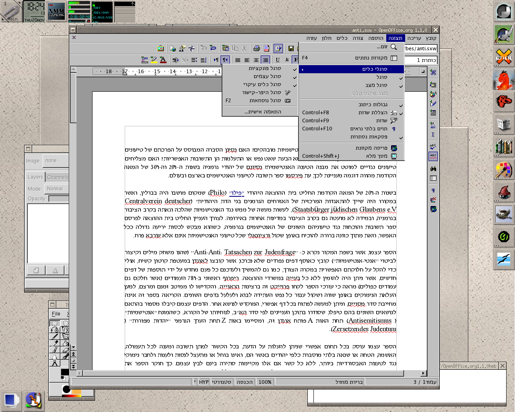
Task: Click the yellow highlighting marker icon
Action: (154, 60)
